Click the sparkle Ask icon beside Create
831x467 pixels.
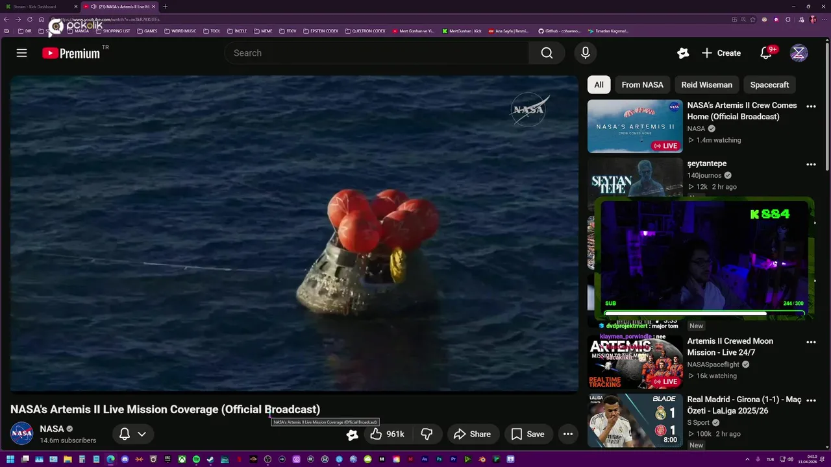coord(682,53)
